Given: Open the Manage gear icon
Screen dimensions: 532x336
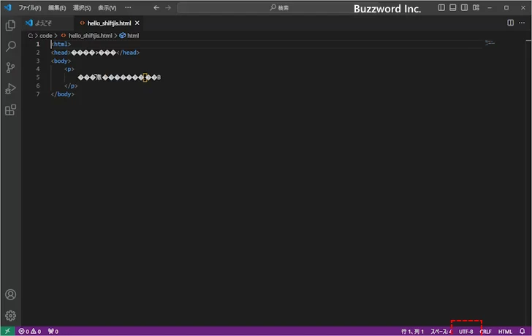Looking at the screenshot, I should click(x=10, y=316).
